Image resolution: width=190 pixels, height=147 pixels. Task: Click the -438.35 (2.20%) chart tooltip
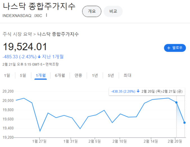pos(147,91)
